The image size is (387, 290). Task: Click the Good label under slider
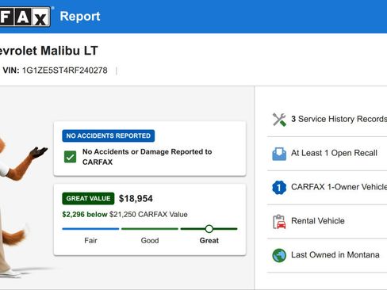click(x=150, y=241)
